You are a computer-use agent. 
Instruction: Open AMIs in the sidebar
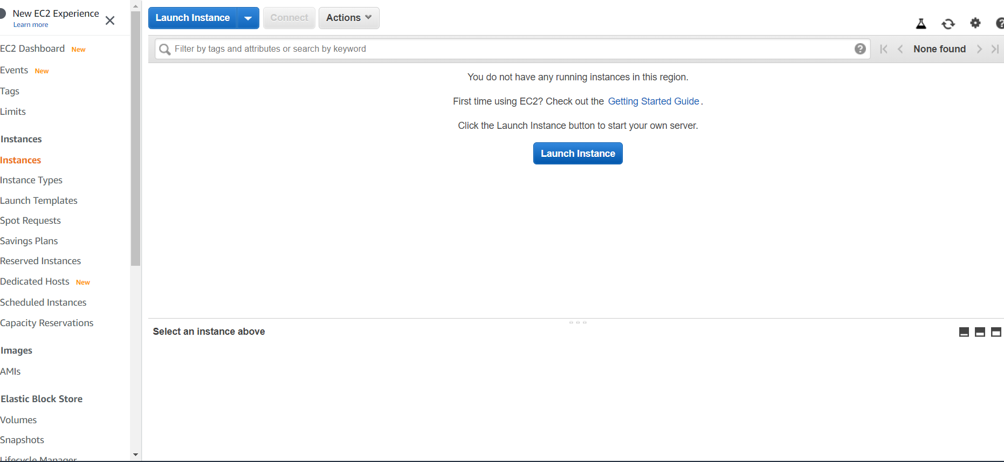point(10,371)
